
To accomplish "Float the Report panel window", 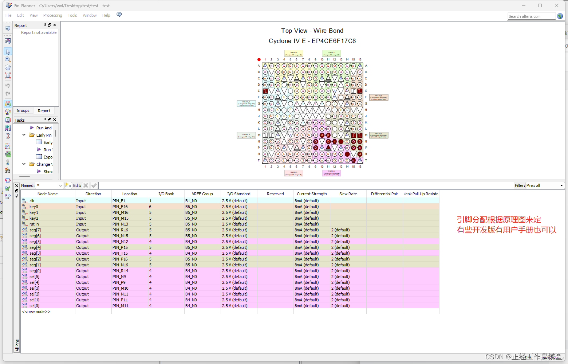I will point(50,25).
